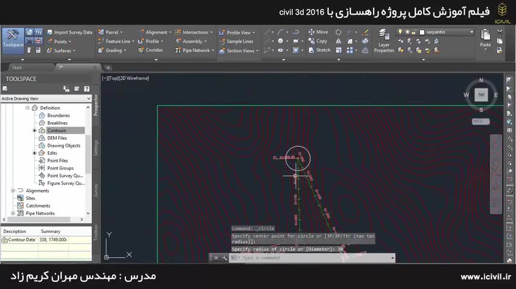This screenshot has width=516, height=289.
Task: Select Catchments in the tree
Action: (x=38, y=206)
